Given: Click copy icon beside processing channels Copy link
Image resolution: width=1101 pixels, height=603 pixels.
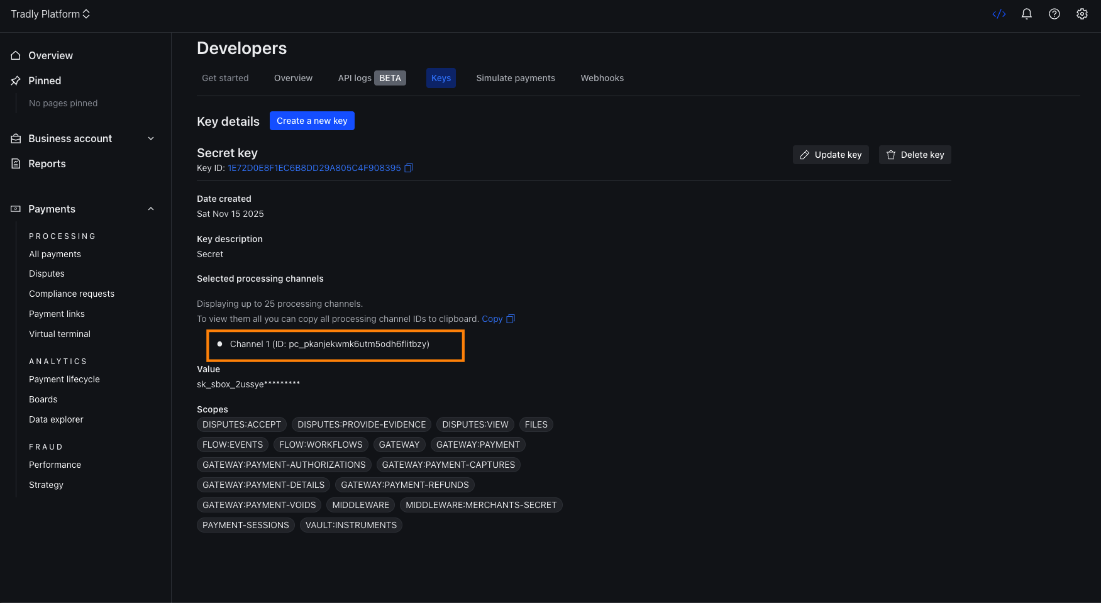Looking at the screenshot, I should click(511, 319).
